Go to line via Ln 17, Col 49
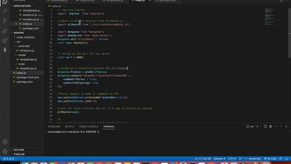 pyautogui.click(x=203, y=159)
